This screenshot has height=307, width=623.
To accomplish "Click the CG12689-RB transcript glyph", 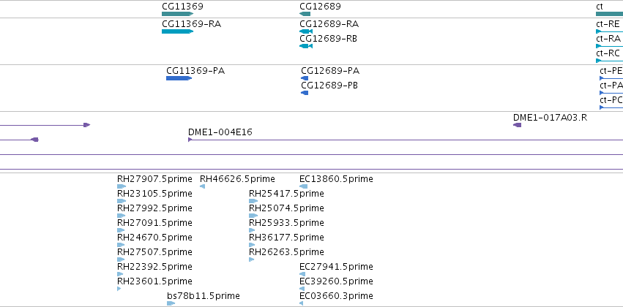I will tap(306, 46).
